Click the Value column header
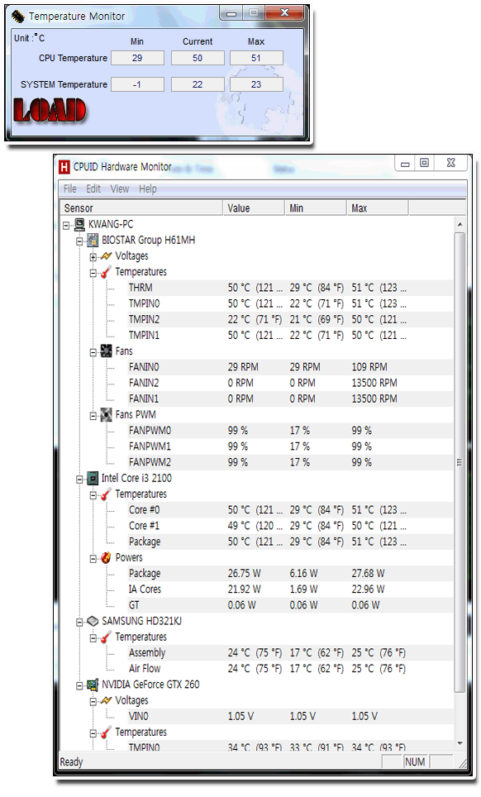 click(x=254, y=208)
